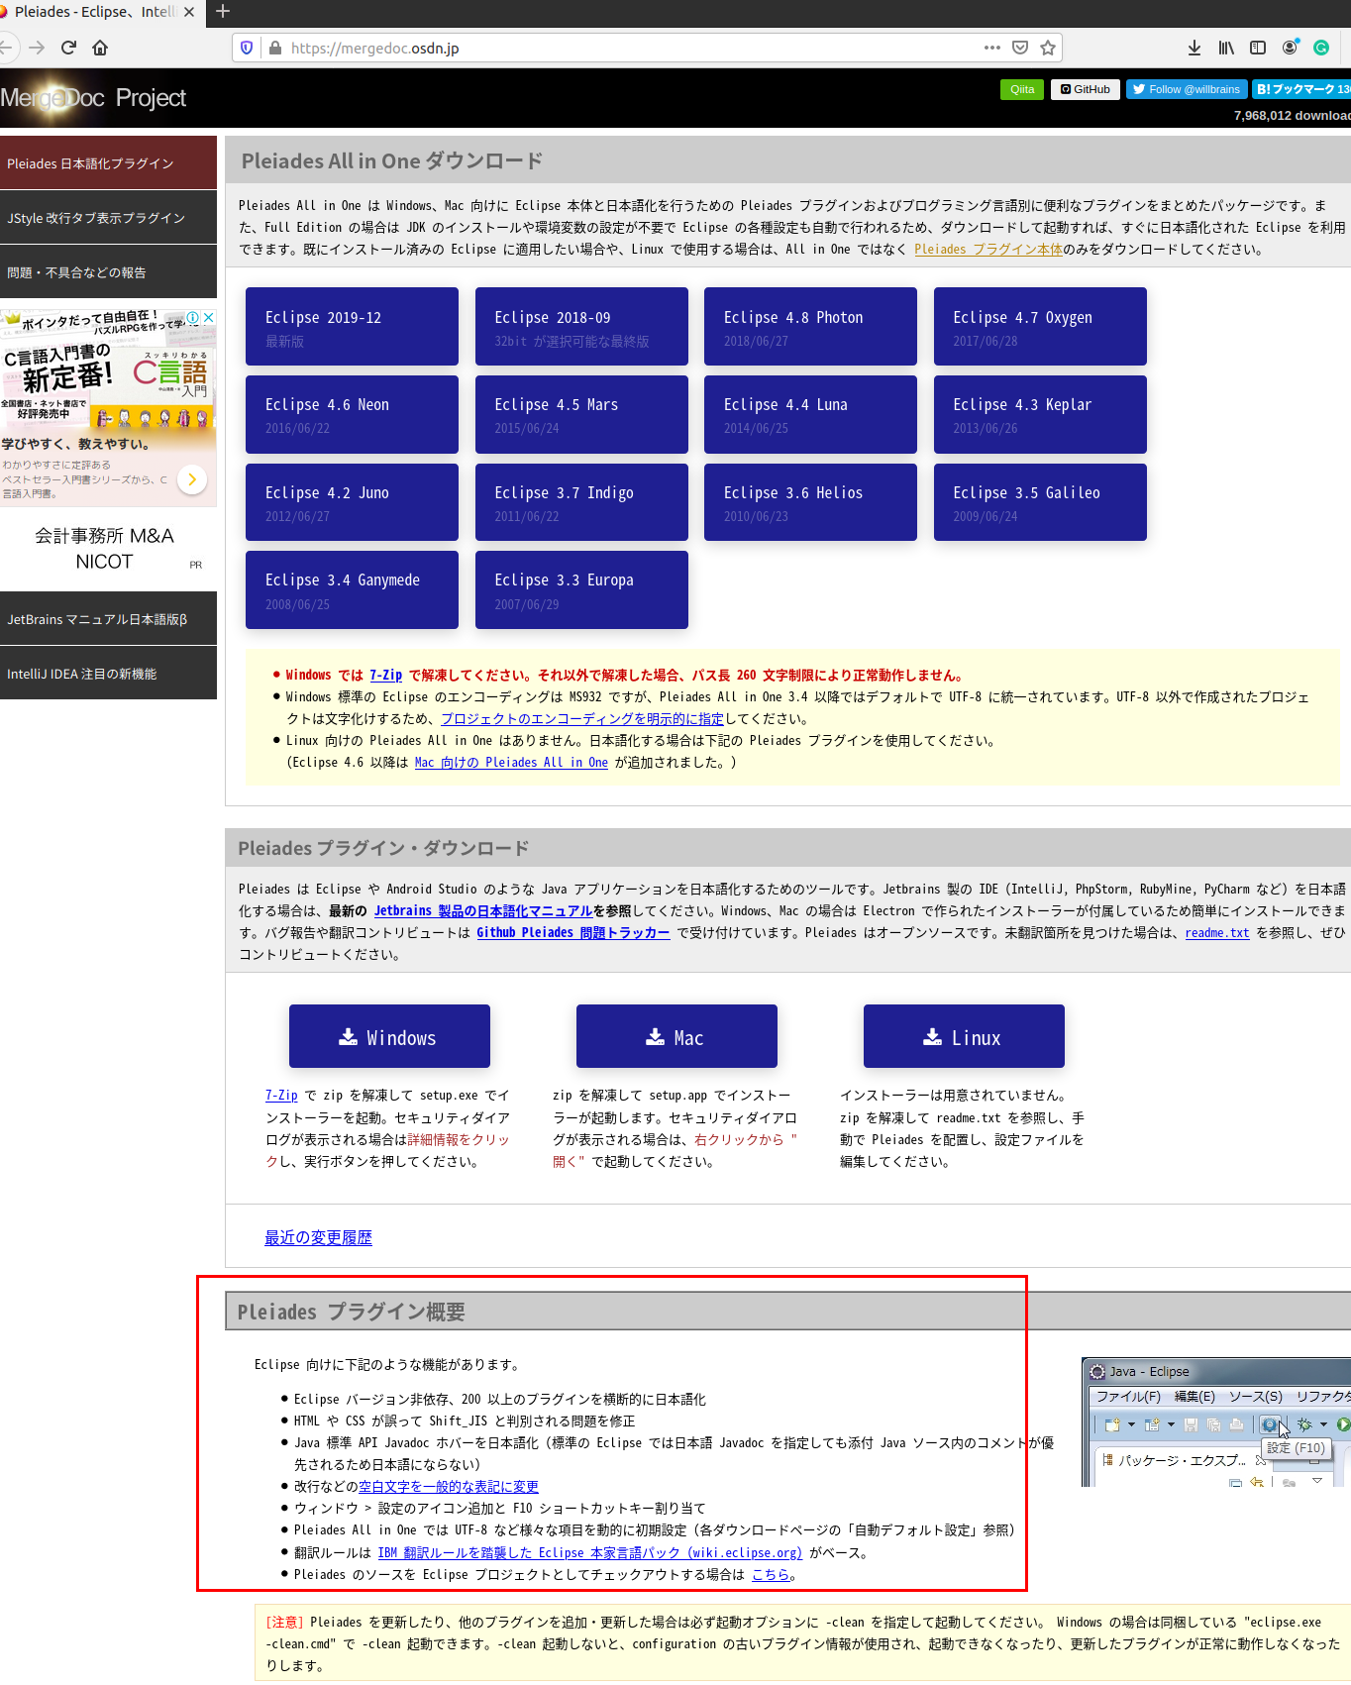This screenshot has width=1351, height=1685.
Task: Save page to Pocket icon
Action: click(1020, 48)
